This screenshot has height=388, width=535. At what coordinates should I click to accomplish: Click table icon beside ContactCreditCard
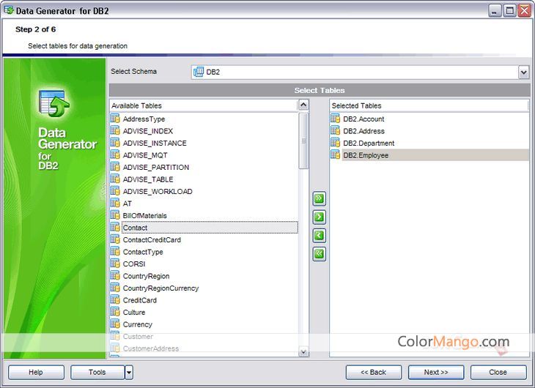115,239
